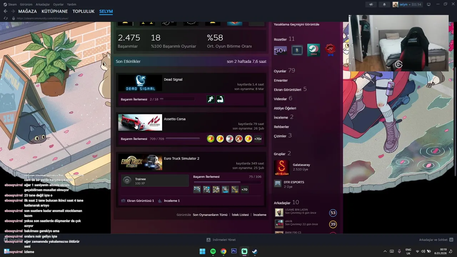Click Euro Truck 75 / 106 progress bar
Viewport: 457px width, 257px height.
tap(227, 182)
